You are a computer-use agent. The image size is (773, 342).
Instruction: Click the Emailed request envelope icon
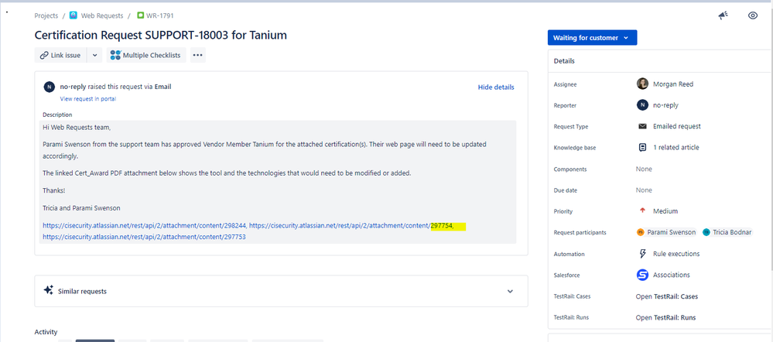click(x=642, y=126)
